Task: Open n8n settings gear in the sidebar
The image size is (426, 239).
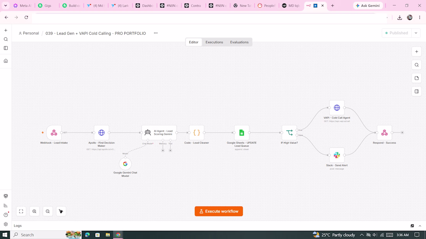Action: coord(6,224)
